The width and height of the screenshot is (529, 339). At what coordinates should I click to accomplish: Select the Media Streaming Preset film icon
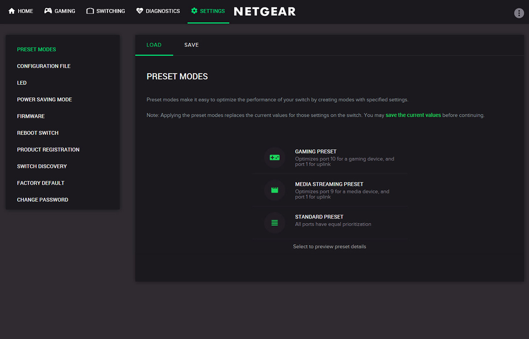click(275, 190)
